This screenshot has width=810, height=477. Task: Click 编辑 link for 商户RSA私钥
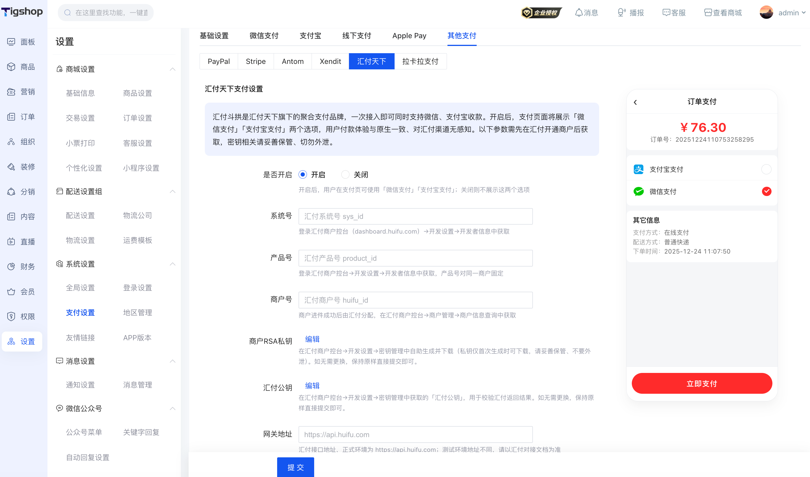pyautogui.click(x=312, y=339)
